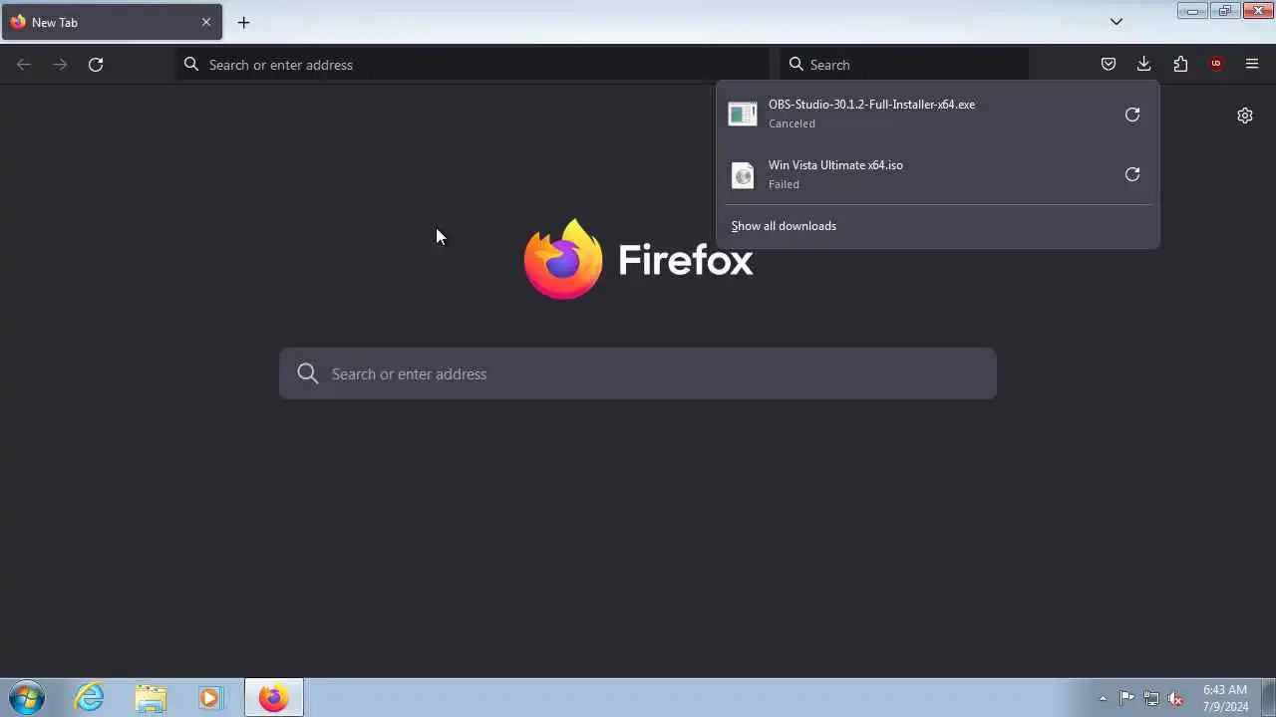Open a new tab with plus button
Image resolution: width=1276 pixels, height=717 pixels.
tap(243, 22)
